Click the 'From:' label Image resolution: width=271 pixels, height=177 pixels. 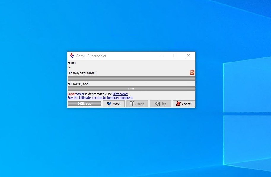pyautogui.click(x=71, y=63)
